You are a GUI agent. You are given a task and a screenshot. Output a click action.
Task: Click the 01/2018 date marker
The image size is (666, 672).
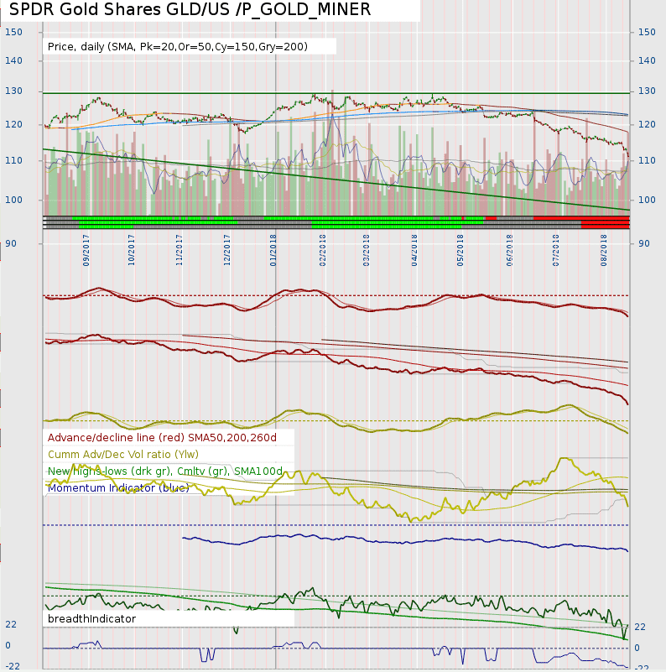[273, 249]
